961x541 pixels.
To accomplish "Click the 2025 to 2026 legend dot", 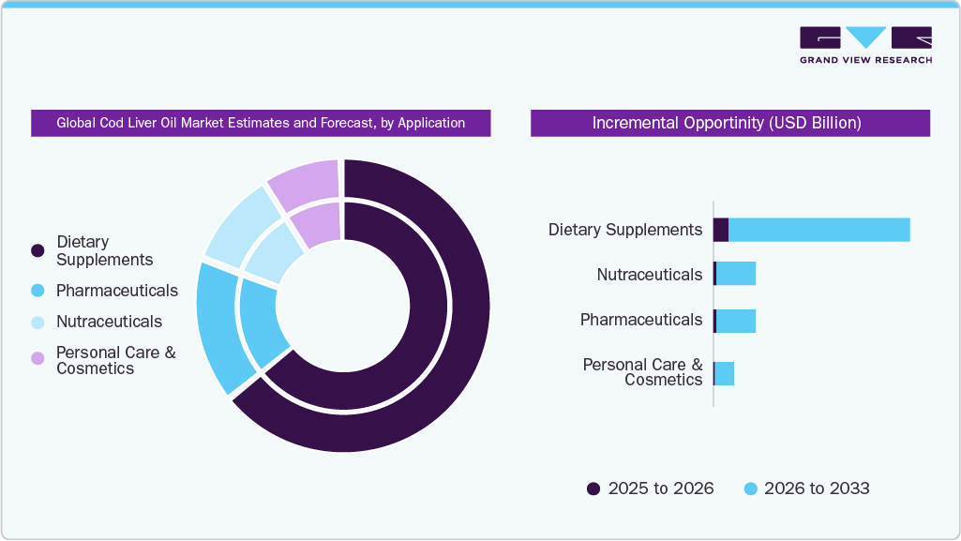I will 593,488.
